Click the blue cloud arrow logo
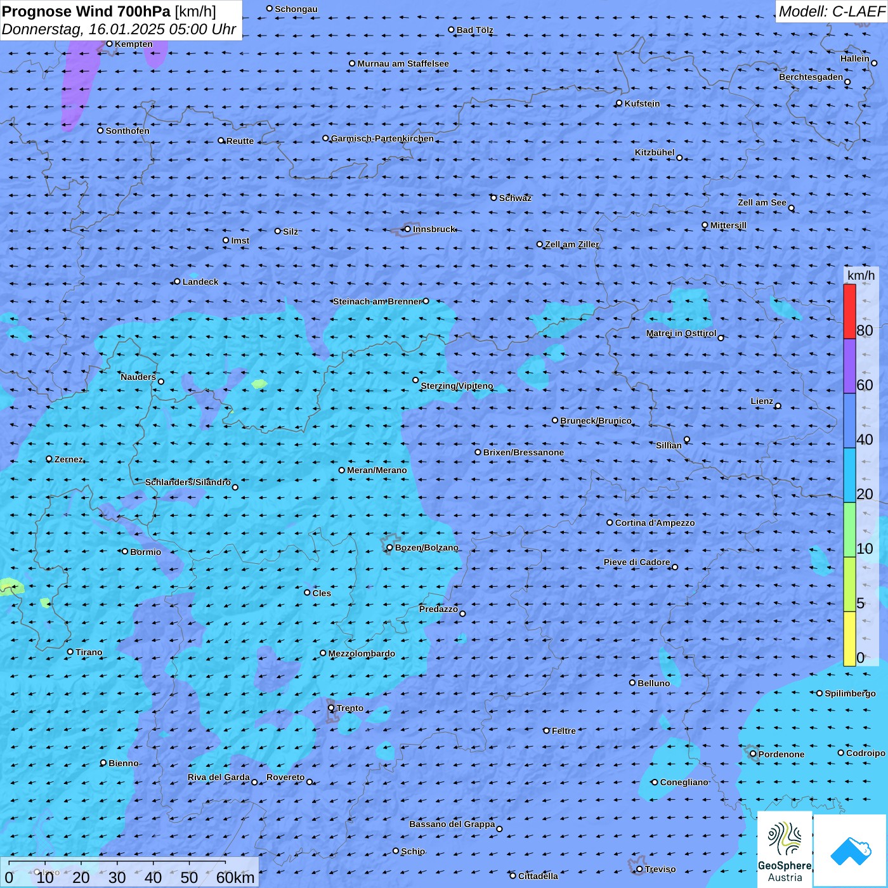The width and height of the screenshot is (888, 888). click(x=851, y=851)
